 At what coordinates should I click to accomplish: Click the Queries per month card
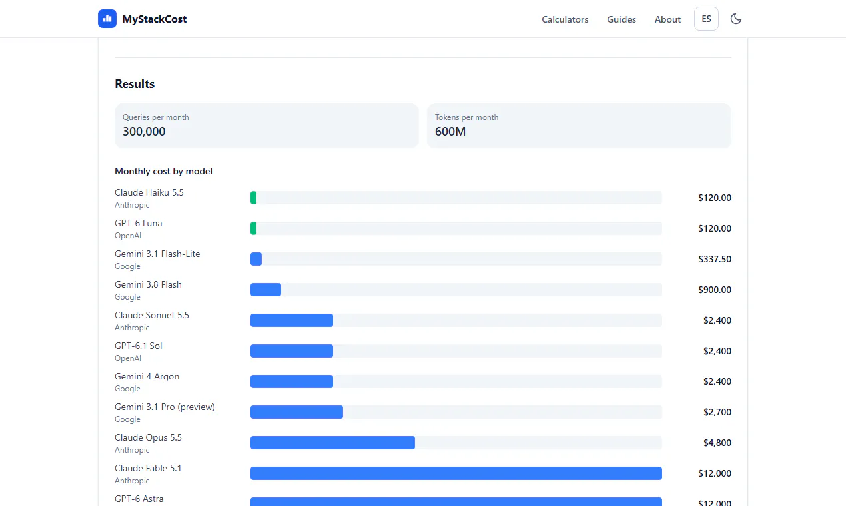266,125
